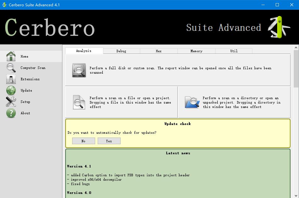Screen dimensions: 299x198
Task: Click the scrollbar up arrow
Action: 296,48
